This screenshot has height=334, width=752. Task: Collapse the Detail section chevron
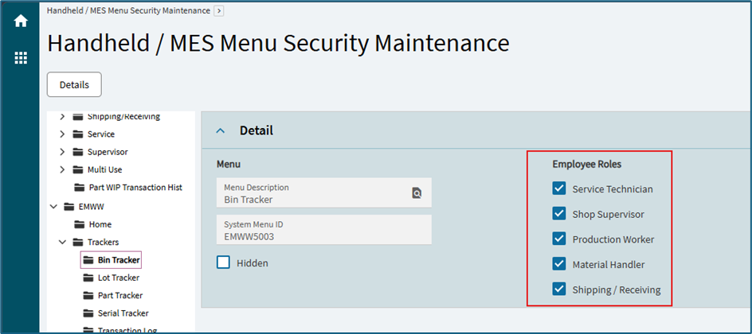[221, 130]
